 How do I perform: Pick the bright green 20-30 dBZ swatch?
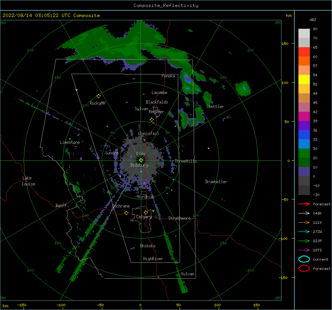304,153
